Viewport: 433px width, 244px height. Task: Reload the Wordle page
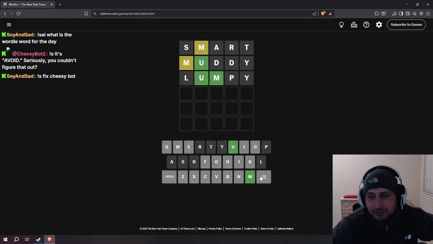(x=19, y=14)
